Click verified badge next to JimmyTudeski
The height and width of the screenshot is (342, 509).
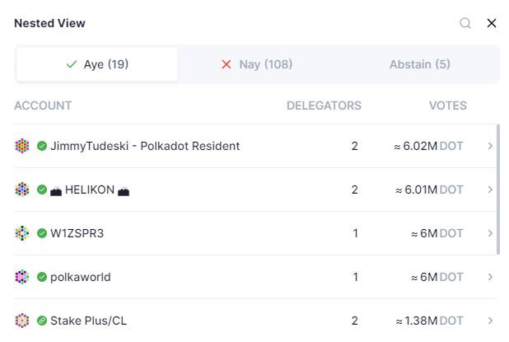click(x=42, y=146)
